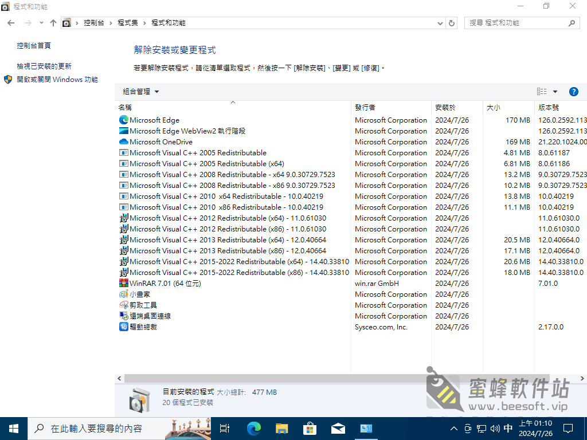Click the 驅動總裁 program icon
The width and height of the screenshot is (587, 440).
pos(124,326)
